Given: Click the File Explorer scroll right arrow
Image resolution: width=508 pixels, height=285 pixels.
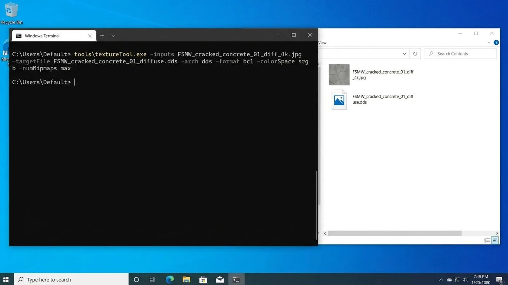Looking at the screenshot, I should pyautogui.click(x=497, y=233).
